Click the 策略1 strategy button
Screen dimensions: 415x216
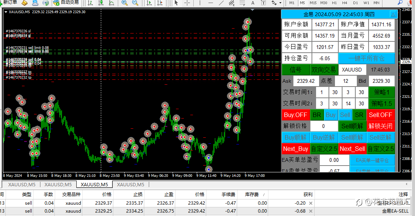click(x=381, y=92)
